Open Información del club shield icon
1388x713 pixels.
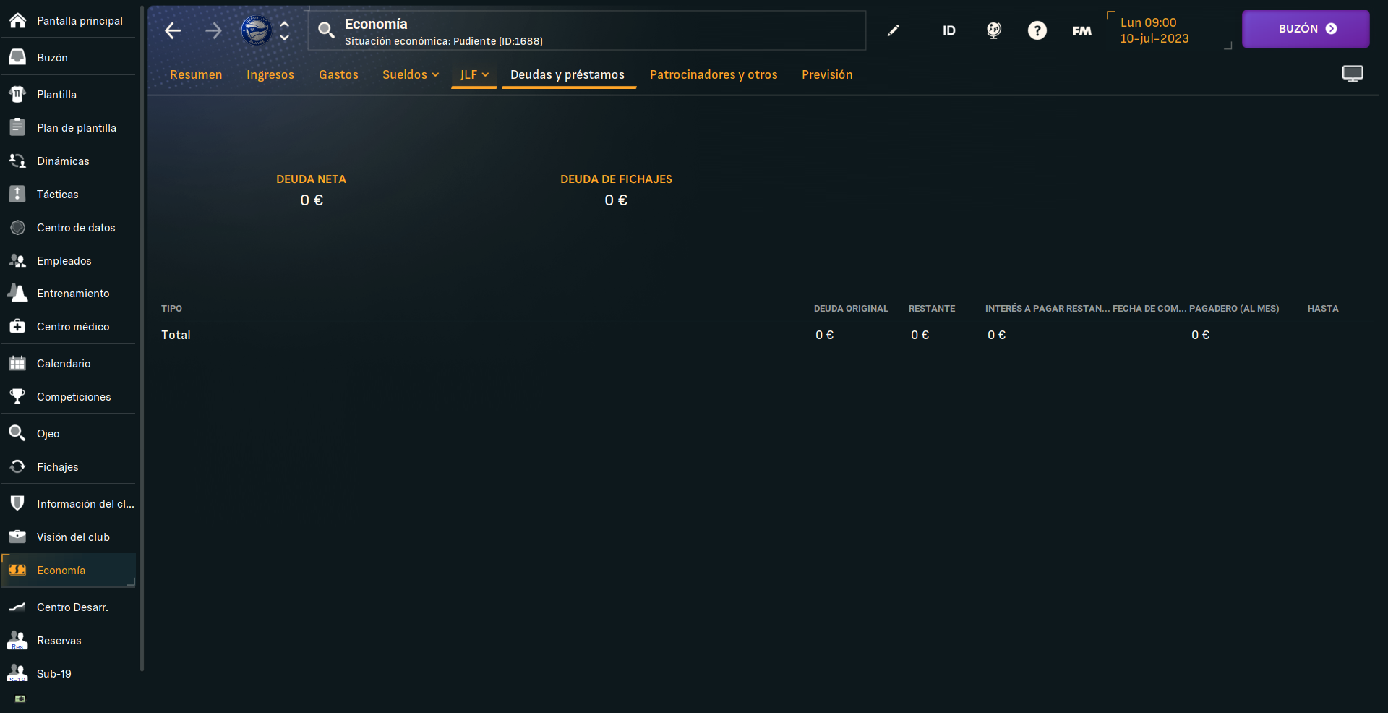[17, 503]
